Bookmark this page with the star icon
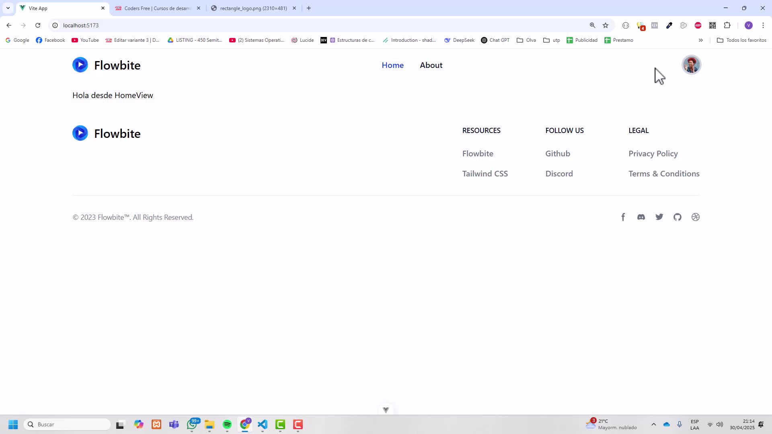The image size is (772, 434). pos(606,25)
